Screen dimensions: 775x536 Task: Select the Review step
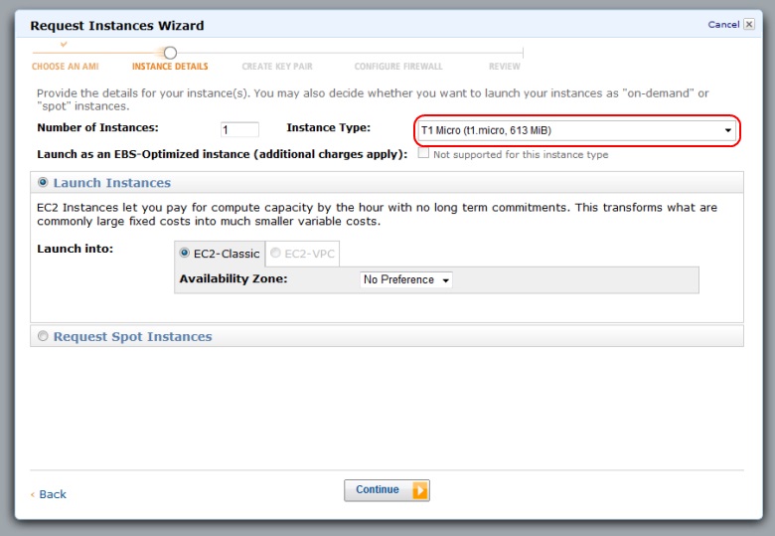505,67
